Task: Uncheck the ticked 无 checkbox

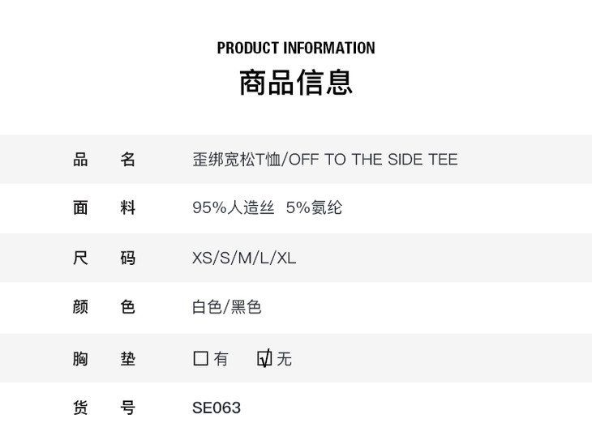Action: (264, 358)
